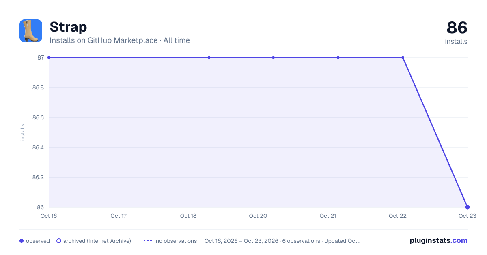Click the 'no observations' legend label
This screenshot has width=487, height=255.
[x=176, y=241]
